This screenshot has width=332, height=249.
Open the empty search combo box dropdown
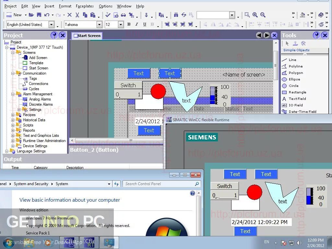coord(232,15)
